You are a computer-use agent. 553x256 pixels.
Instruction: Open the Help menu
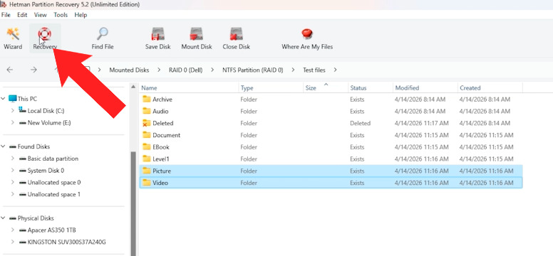[81, 15]
